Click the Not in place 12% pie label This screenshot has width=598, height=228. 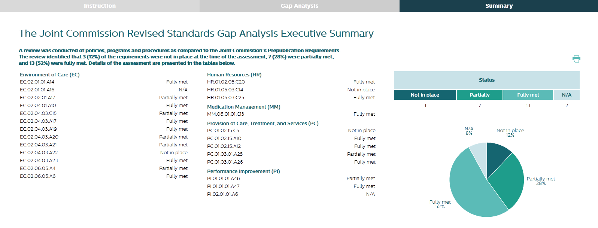[510, 133]
